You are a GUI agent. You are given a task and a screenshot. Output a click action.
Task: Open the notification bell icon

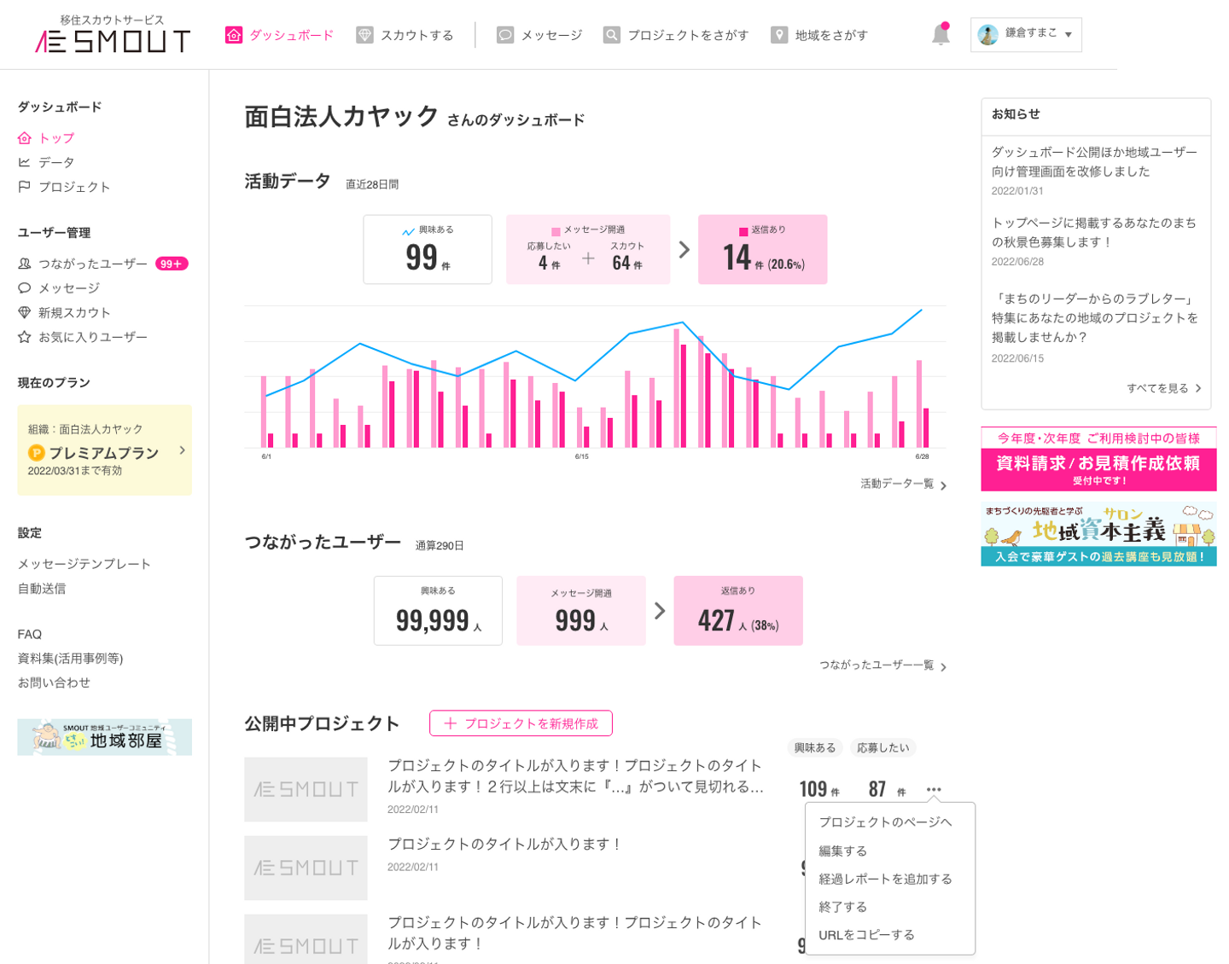(941, 35)
